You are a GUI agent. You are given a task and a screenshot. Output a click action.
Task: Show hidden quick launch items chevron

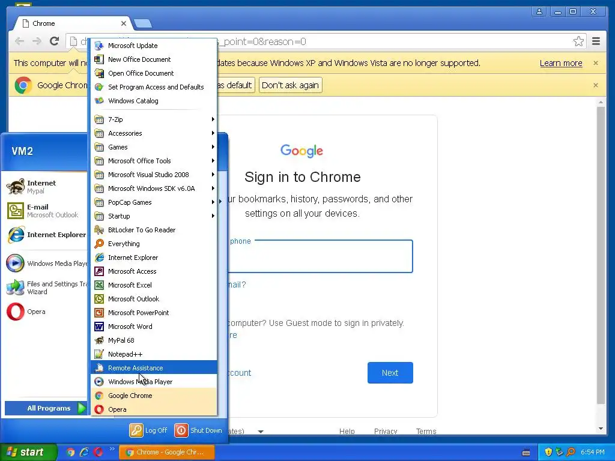(112, 449)
